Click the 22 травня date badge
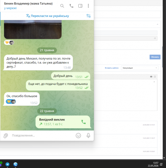This screenshot has height=168, width=166. (47, 111)
